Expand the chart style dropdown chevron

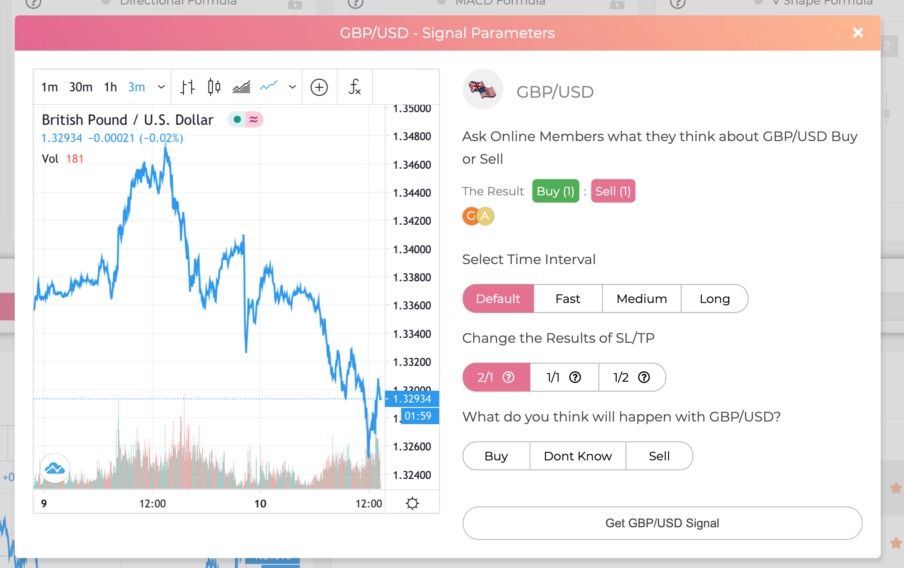(x=292, y=87)
